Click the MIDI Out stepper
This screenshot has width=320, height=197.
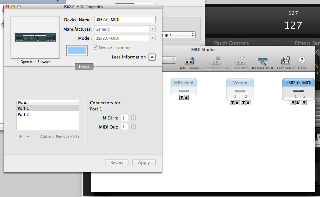coord(134,127)
